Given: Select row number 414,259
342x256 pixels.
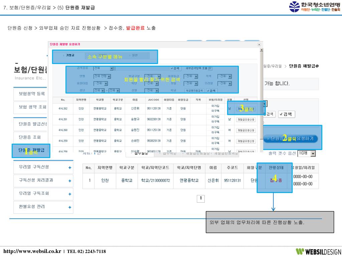Looking at the screenshot, I should click(x=63, y=141).
